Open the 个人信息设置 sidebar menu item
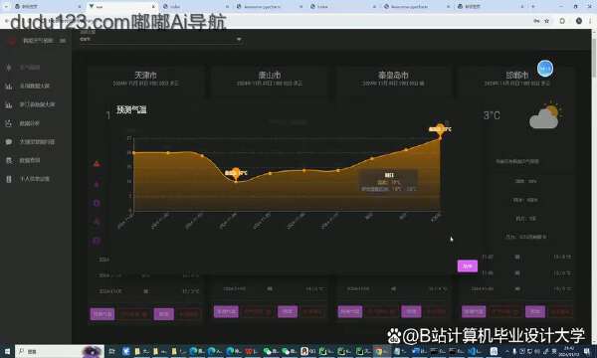This screenshot has height=358, width=597. coord(35,179)
